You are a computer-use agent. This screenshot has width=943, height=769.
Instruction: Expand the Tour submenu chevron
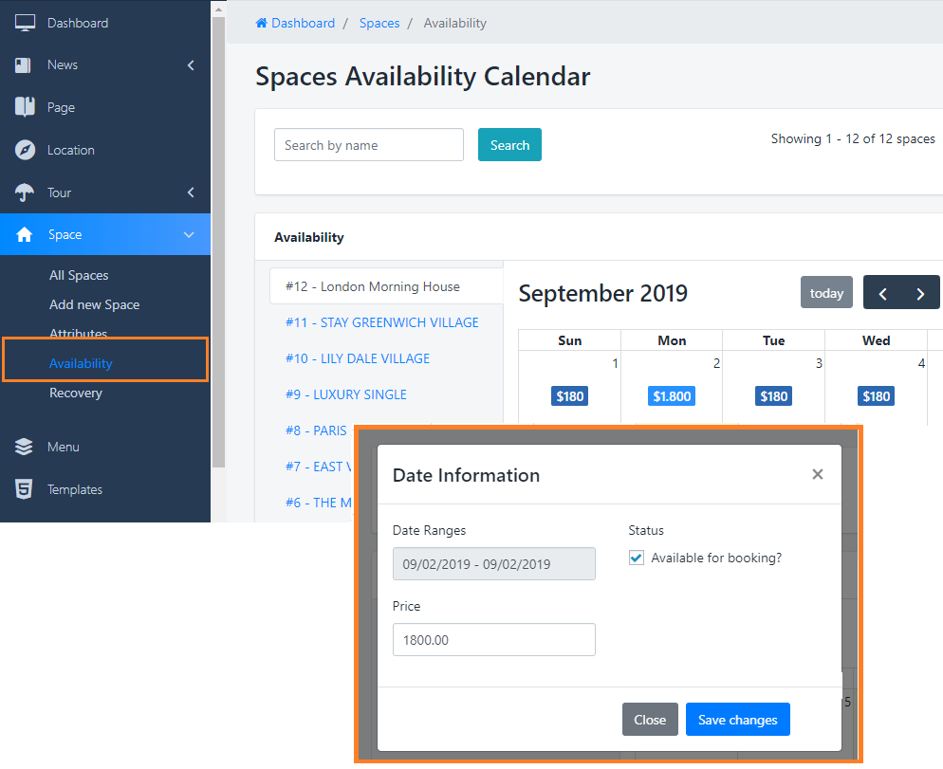(x=191, y=192)
